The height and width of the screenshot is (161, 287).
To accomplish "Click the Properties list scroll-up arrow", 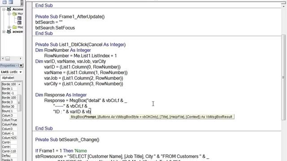I will (19, 84).
